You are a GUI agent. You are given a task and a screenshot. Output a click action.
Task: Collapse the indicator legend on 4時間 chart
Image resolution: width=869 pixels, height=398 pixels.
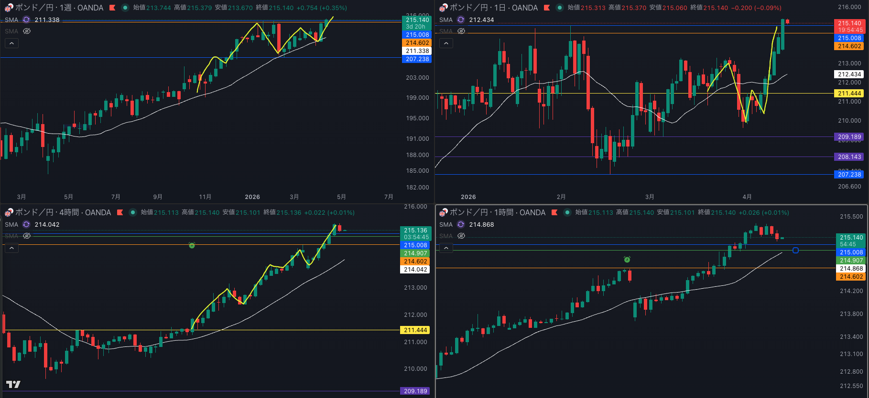11,248
